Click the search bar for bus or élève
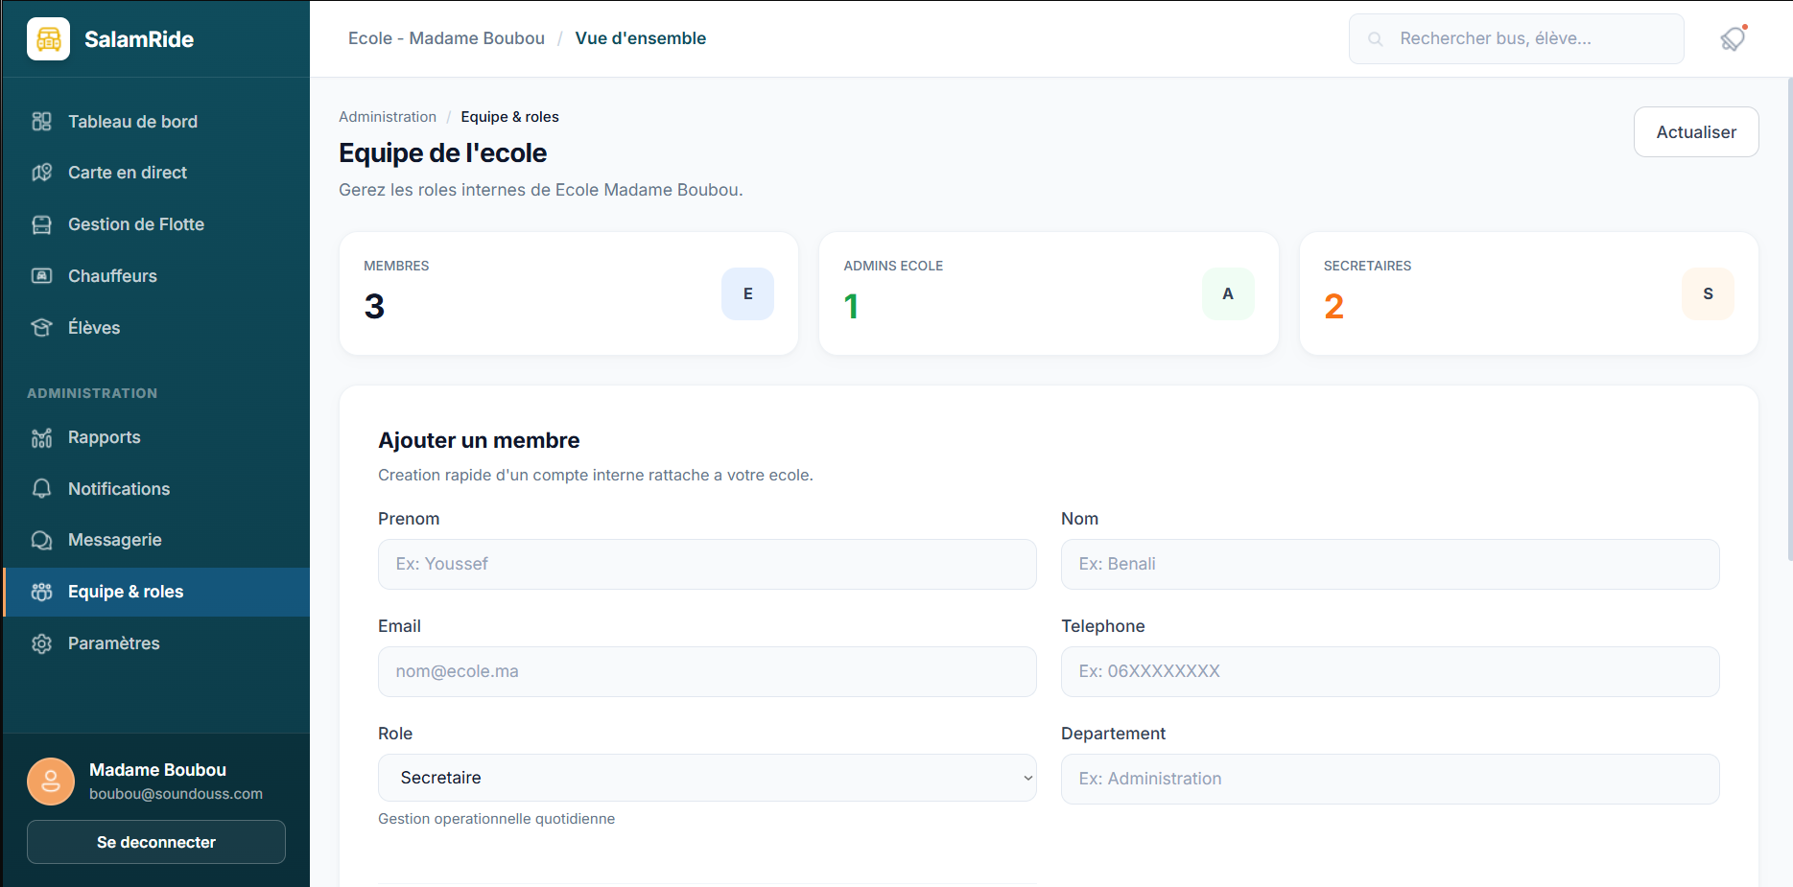This screenshot has width=1793, height=887. (1525, 38)
